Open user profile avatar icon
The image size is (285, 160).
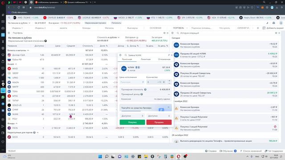[281, 23]
